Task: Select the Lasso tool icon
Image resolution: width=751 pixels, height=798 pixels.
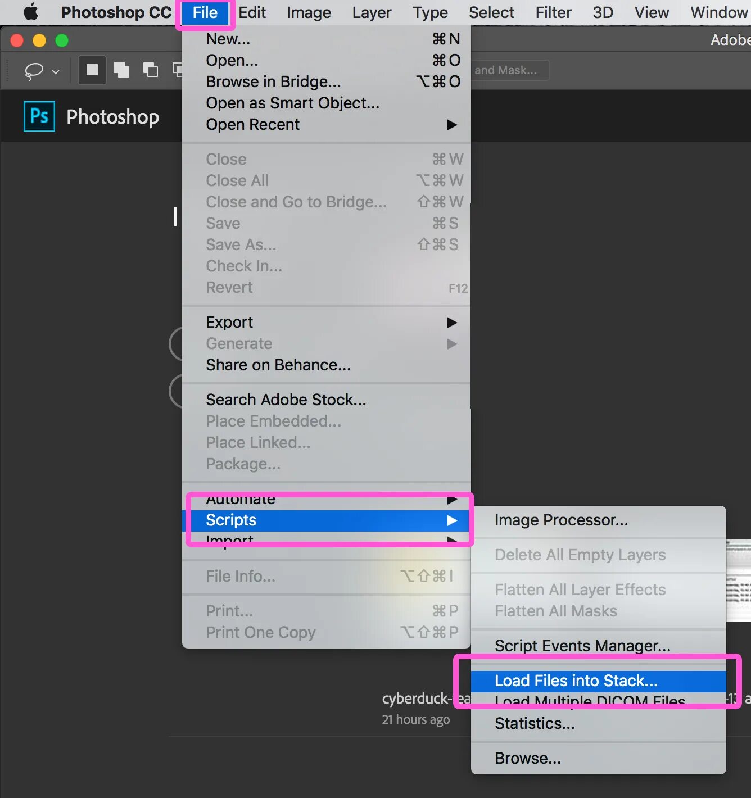Action: 34,71
